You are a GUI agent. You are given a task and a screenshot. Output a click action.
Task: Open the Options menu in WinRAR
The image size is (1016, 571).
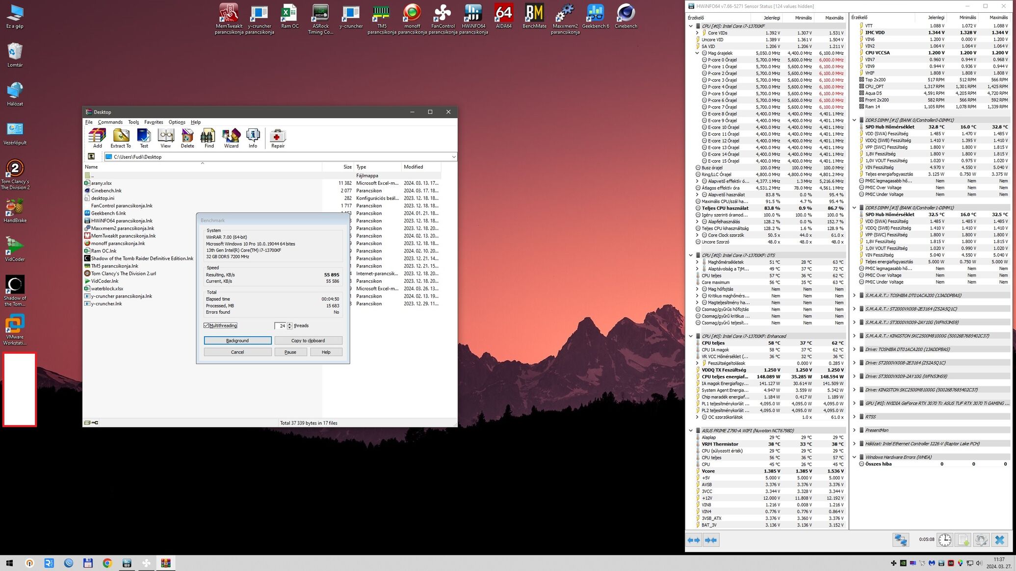click(177, 122)
